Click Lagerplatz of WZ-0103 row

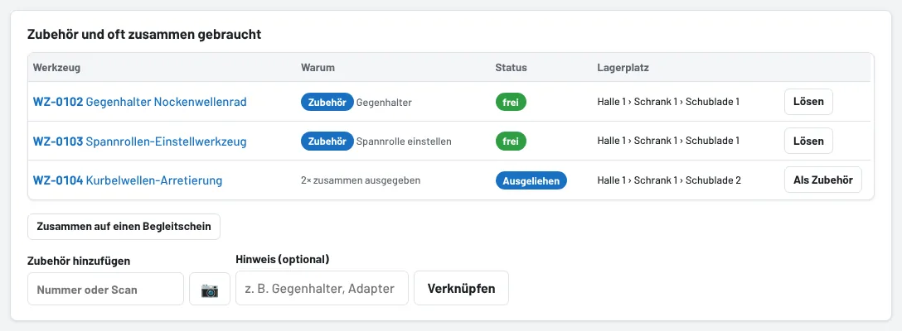(x=668, y=141)
